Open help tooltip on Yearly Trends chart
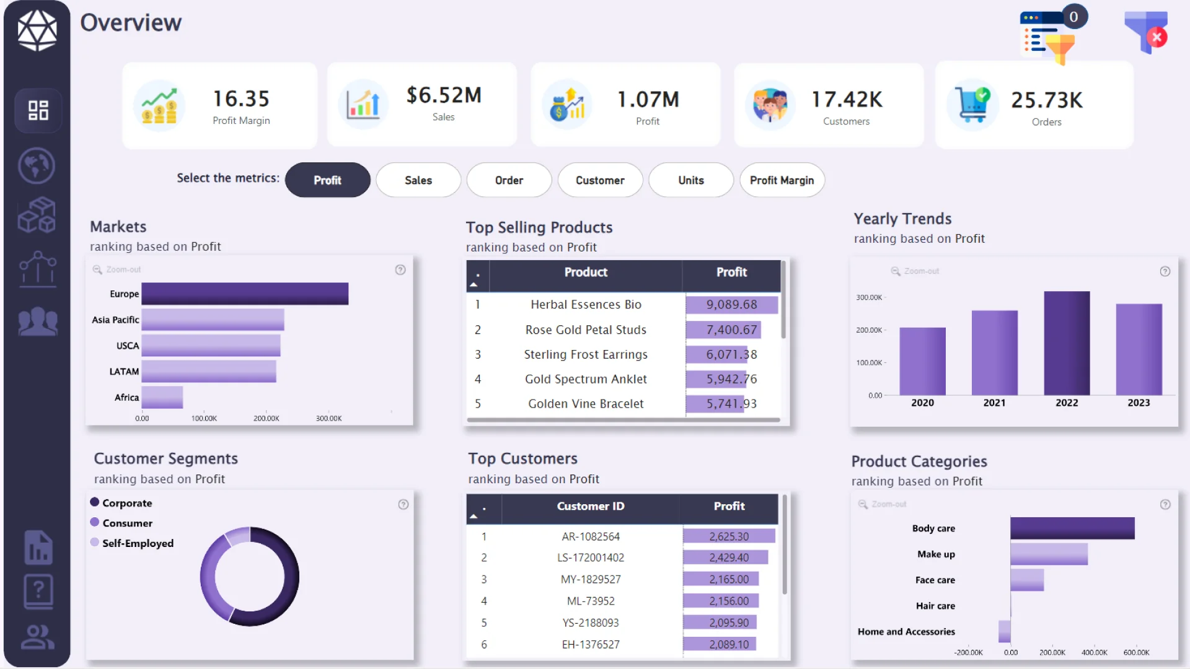Image resolution: width=1190 pixels, height=669 pixels. (1165, 271)
